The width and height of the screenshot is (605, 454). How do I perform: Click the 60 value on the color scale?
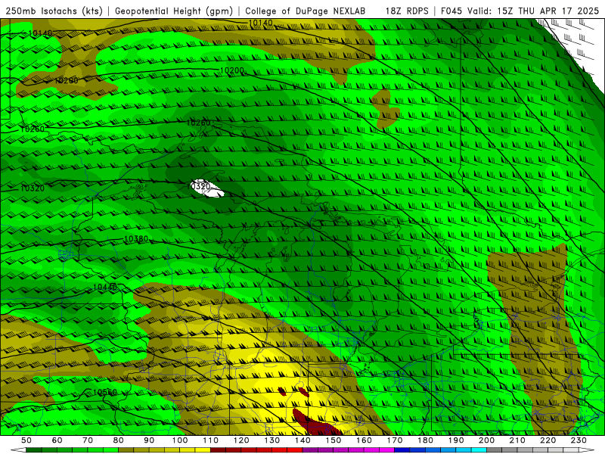point(57,440)
